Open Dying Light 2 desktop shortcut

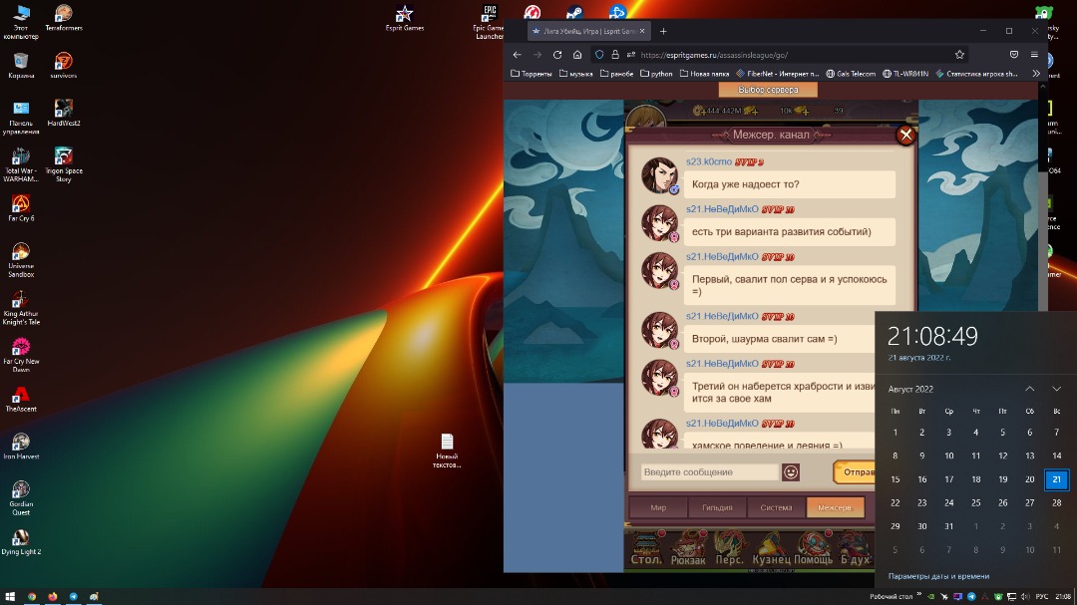(21, 542)
